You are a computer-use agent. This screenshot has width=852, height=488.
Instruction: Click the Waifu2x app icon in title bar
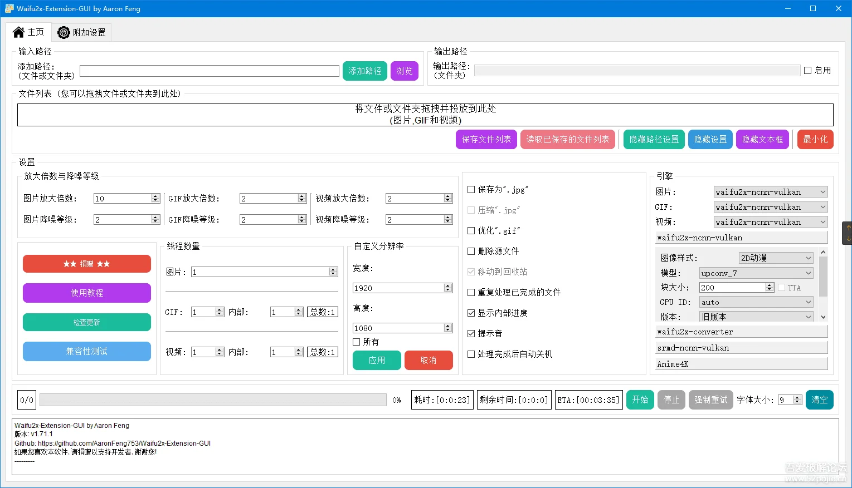(x=9, y=8)
